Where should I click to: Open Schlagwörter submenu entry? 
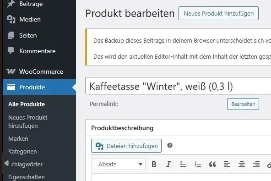click(x=27, y=165)
